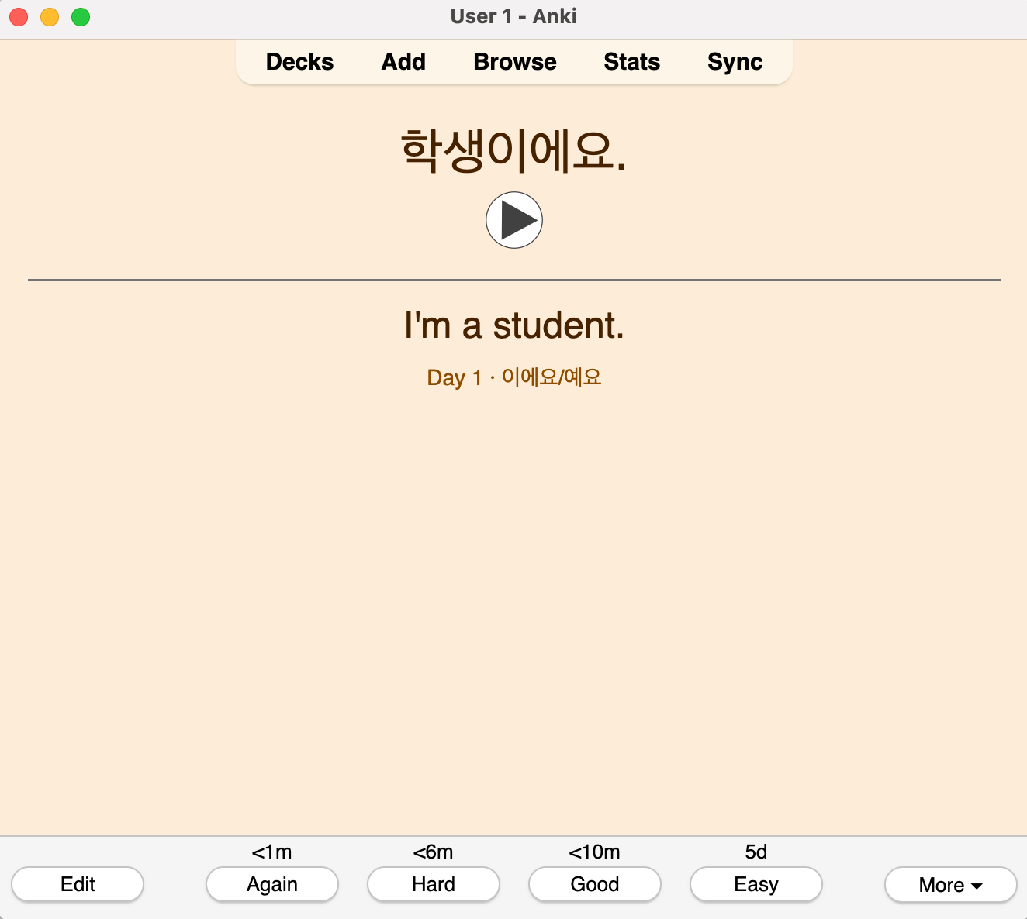Click the translation "I'm a student."
The height and width of the screenshot is (919, 1027).
coord(513,325)
